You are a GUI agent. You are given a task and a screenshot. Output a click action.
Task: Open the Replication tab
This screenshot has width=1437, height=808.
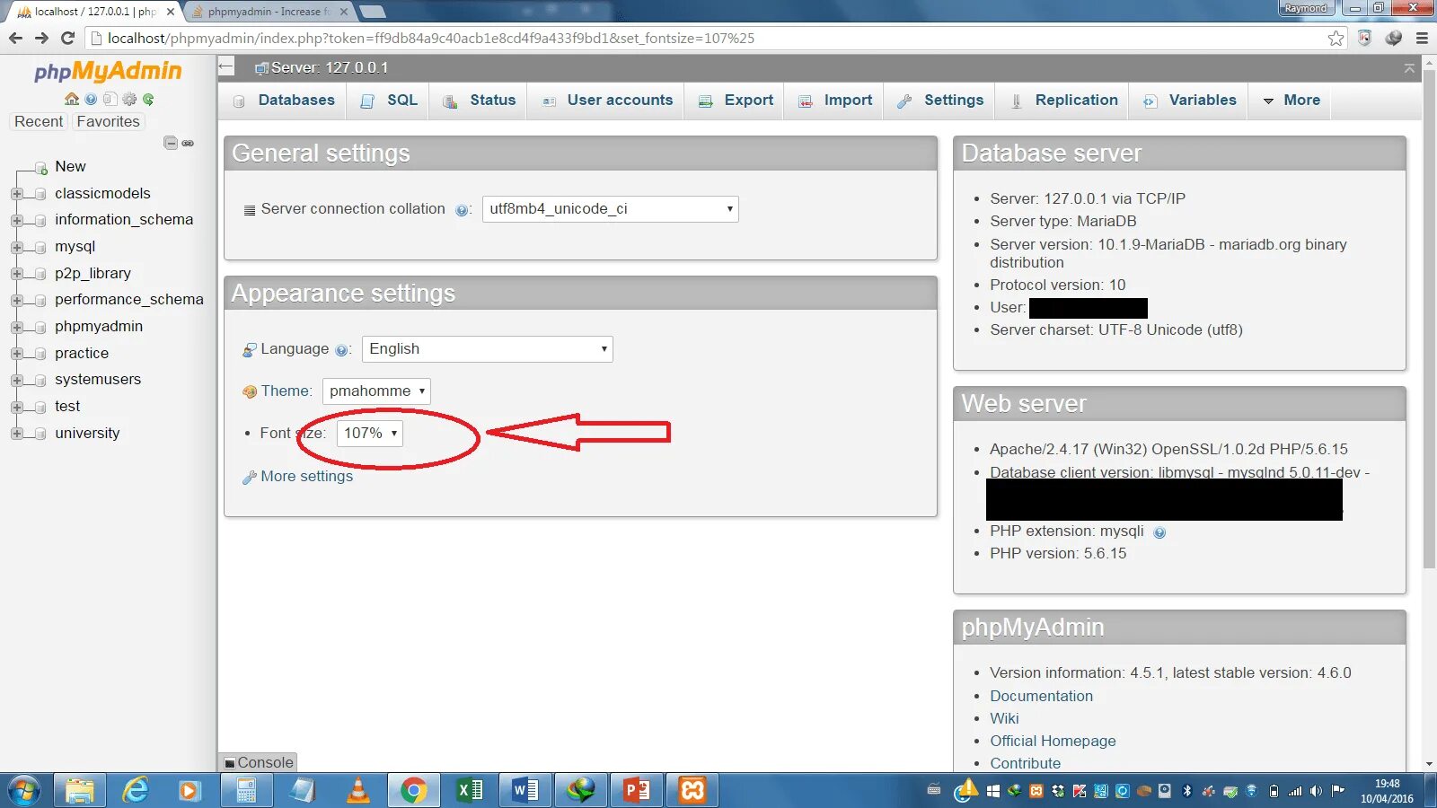1063,101
